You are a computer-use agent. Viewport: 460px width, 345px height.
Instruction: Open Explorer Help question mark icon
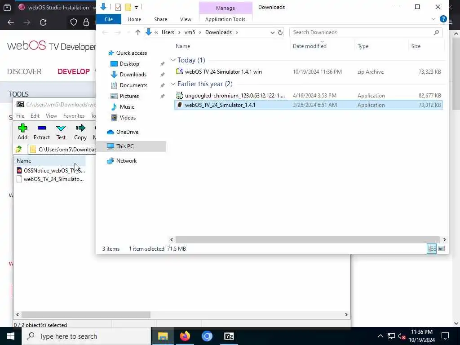coord(443,19)
